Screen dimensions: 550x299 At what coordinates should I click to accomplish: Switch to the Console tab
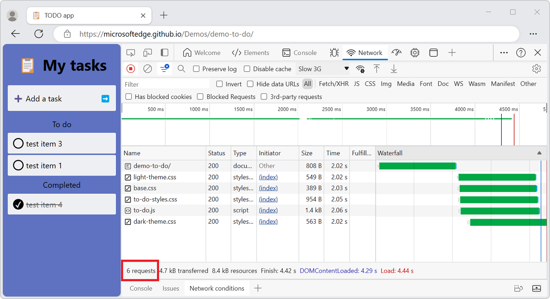pos(300,52)
